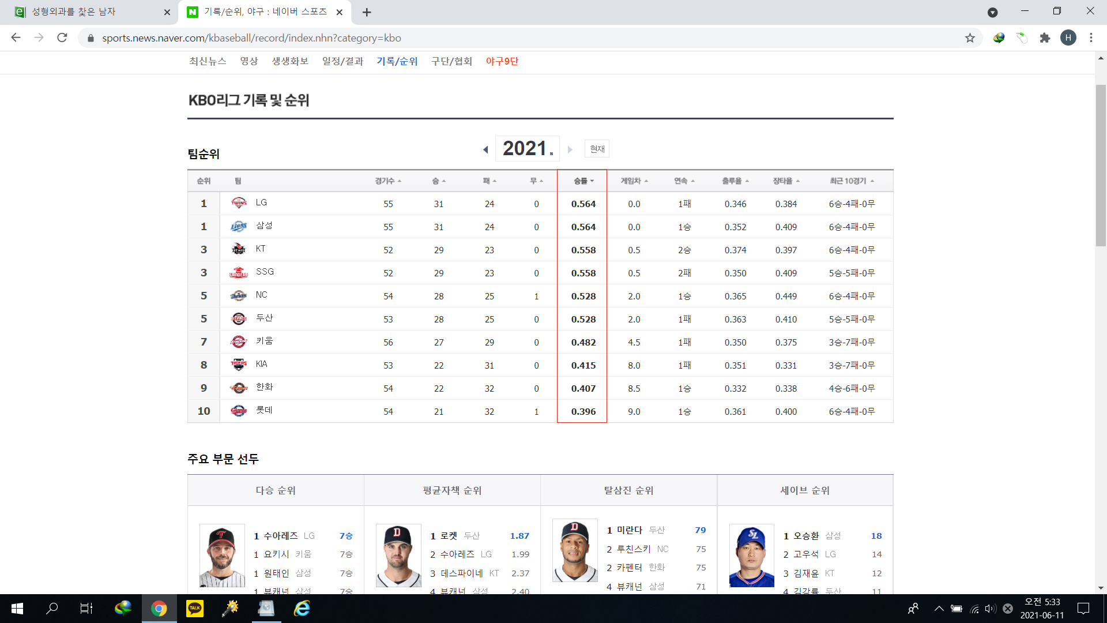Click the volume icon in system tray
The width and height of the screenshot is (1107, 623).
[x=991, y=609]
